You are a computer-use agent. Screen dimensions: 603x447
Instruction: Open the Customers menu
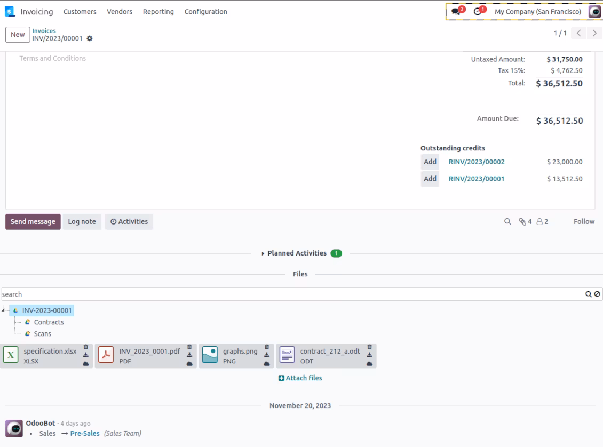pos(80,12)
